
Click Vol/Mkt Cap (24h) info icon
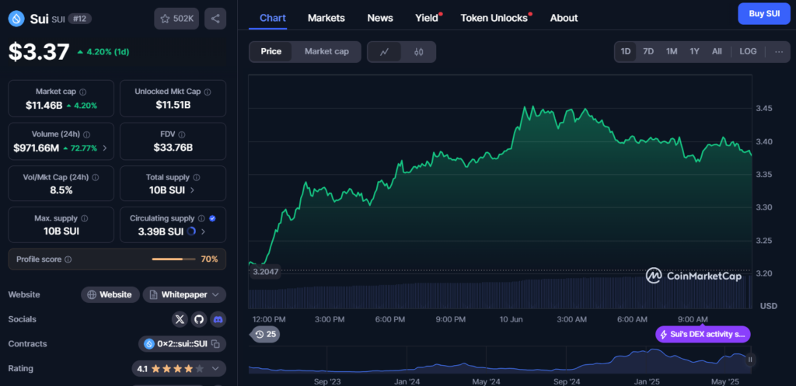coord(96,178)
